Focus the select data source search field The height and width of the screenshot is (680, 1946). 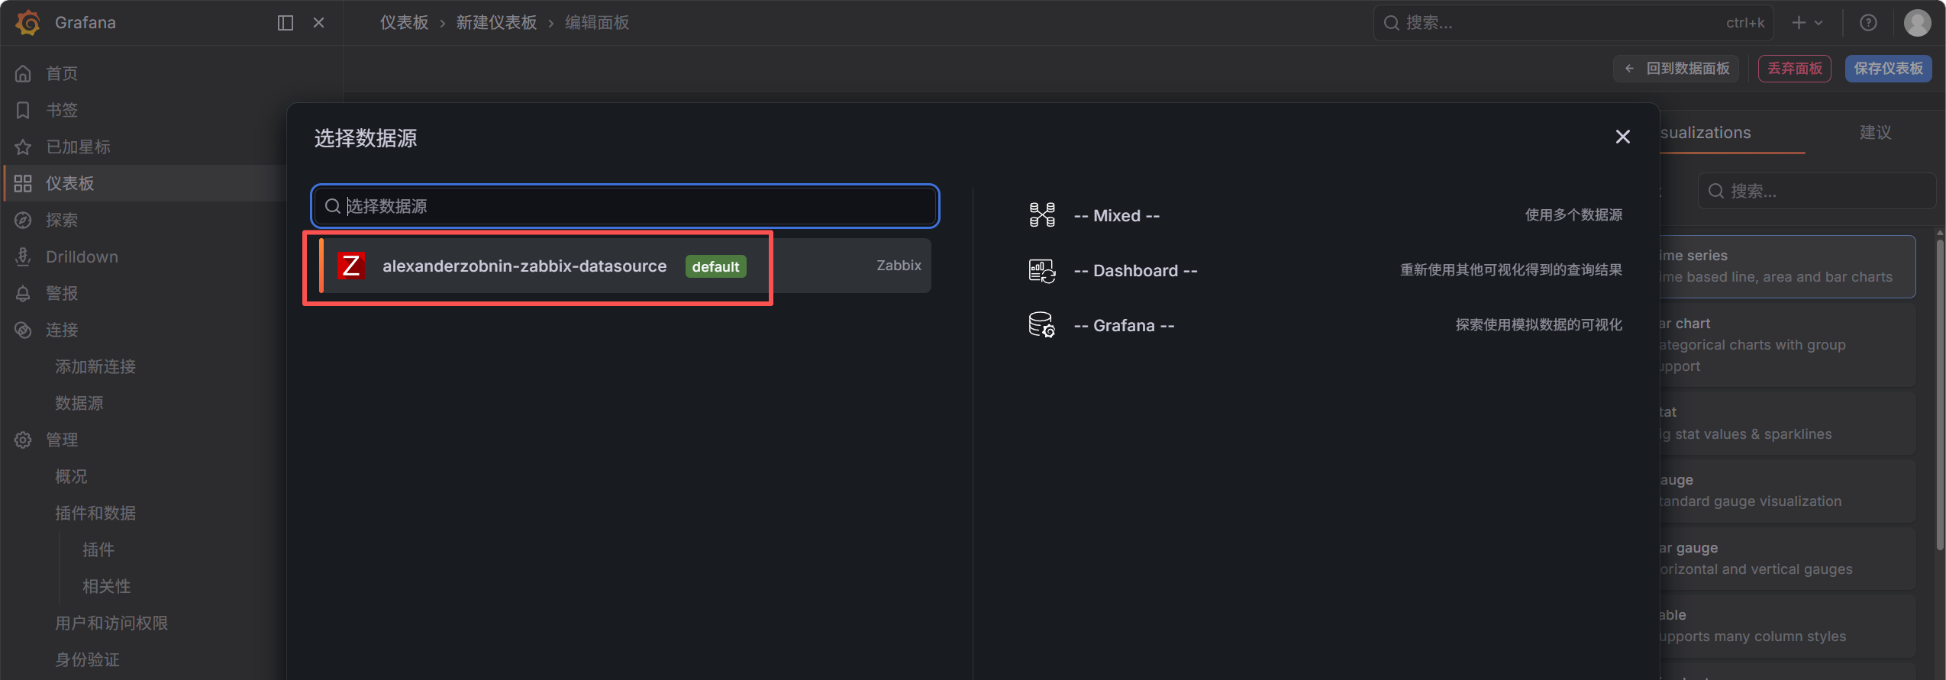[x=625, y=206]
